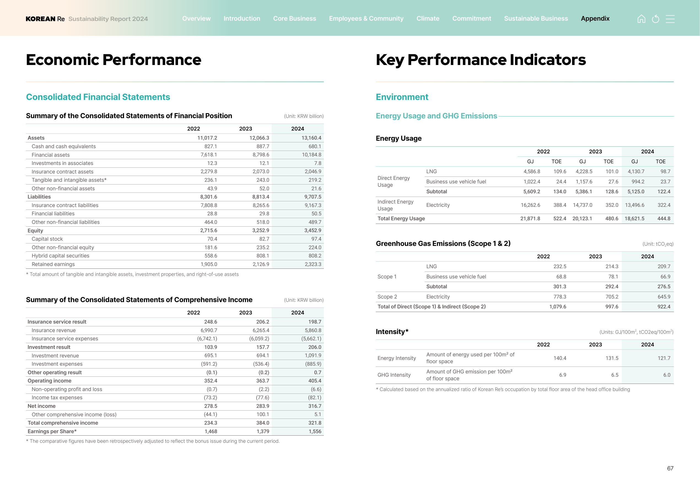Open the hamburger menu icon
The width and height of the screenshot is (700, 483).
(670, 19)
